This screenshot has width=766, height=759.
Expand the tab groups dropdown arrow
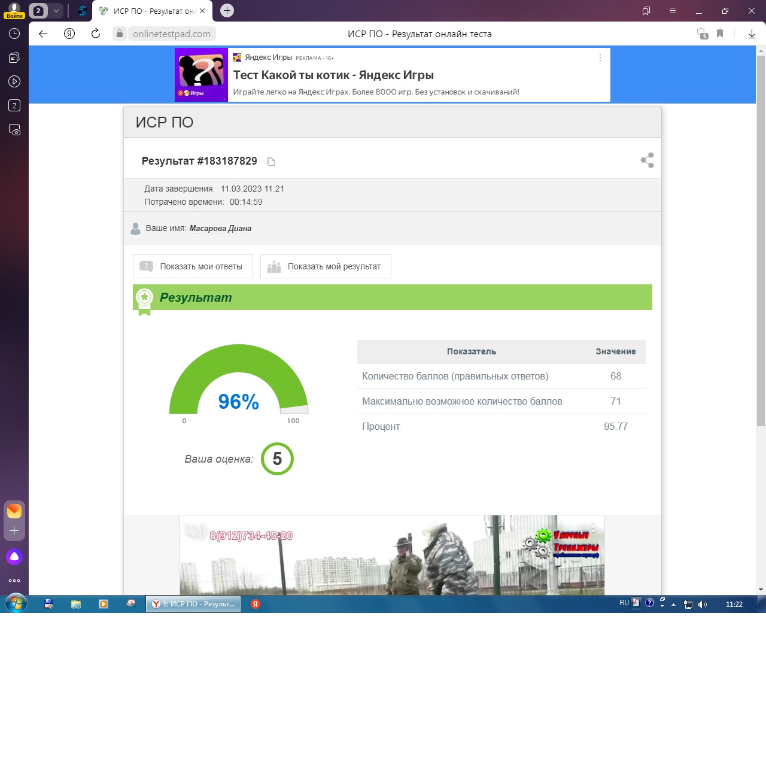coord(56,11)
